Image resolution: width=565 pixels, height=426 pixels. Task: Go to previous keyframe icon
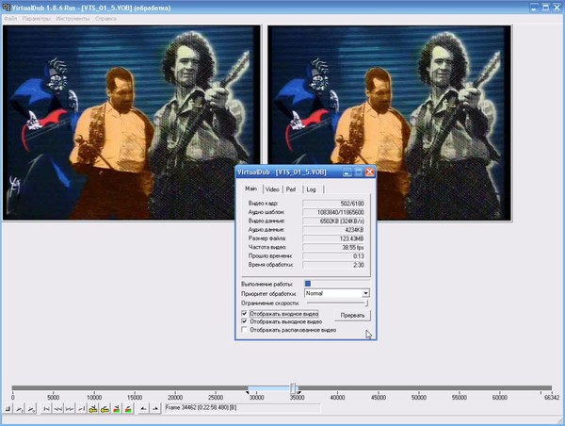click(x=93, y=408)
